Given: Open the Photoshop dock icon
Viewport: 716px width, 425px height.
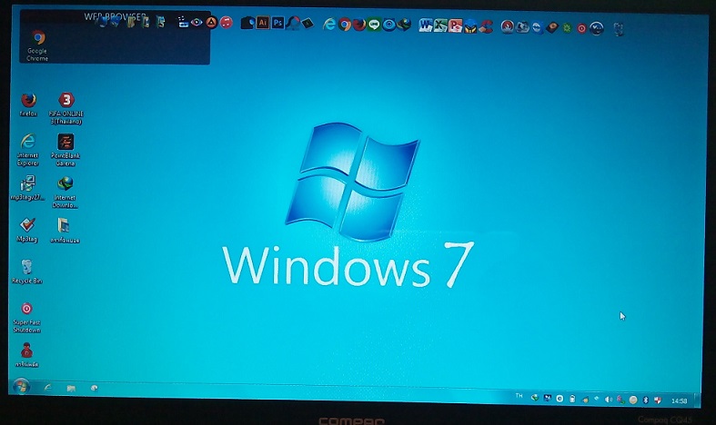Looking at the screenshot, I should click(x=277, y=23).
